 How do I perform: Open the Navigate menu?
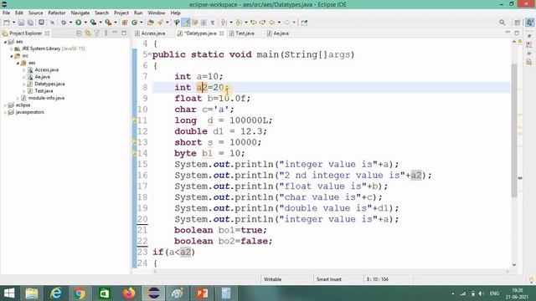[x=80, y=13]
